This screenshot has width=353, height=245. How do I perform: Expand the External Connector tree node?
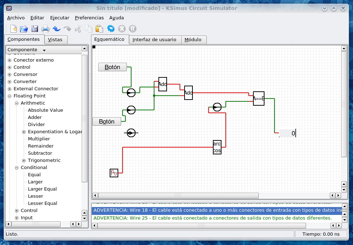(x=9, y=89)
